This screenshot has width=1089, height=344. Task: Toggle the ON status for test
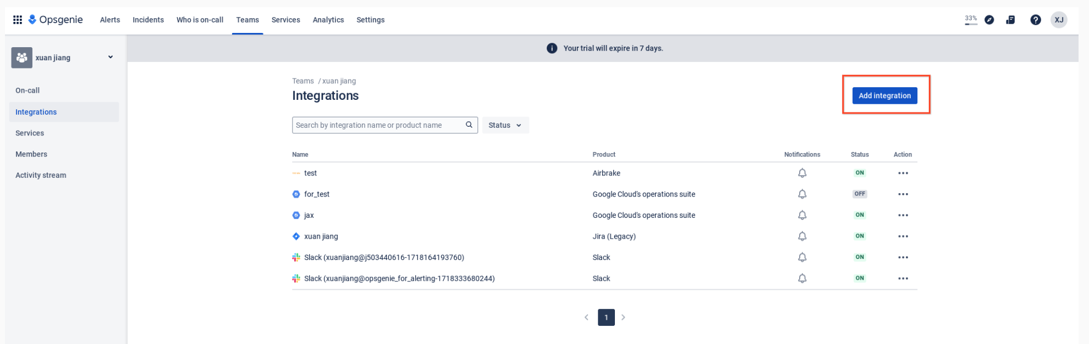(860, 173)
